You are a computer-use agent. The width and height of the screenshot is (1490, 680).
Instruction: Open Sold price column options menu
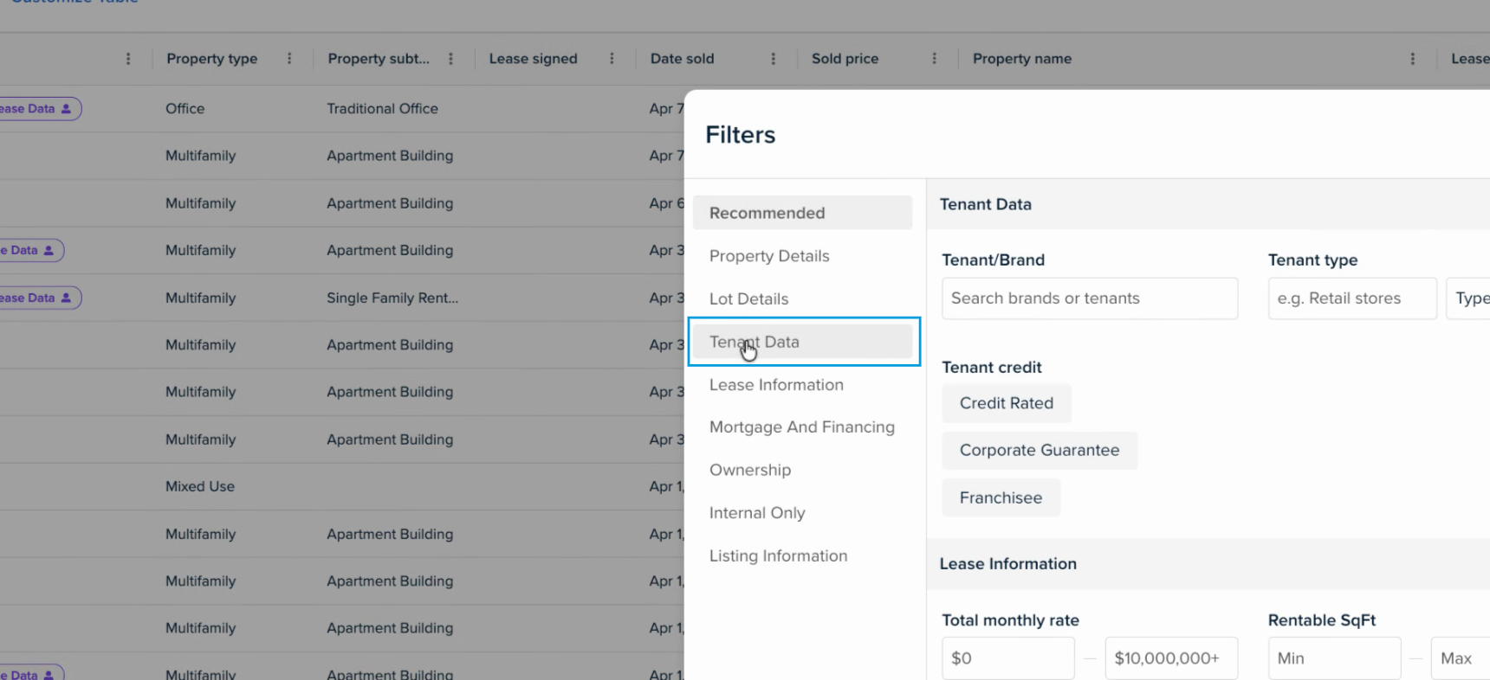tap(934, 59)
